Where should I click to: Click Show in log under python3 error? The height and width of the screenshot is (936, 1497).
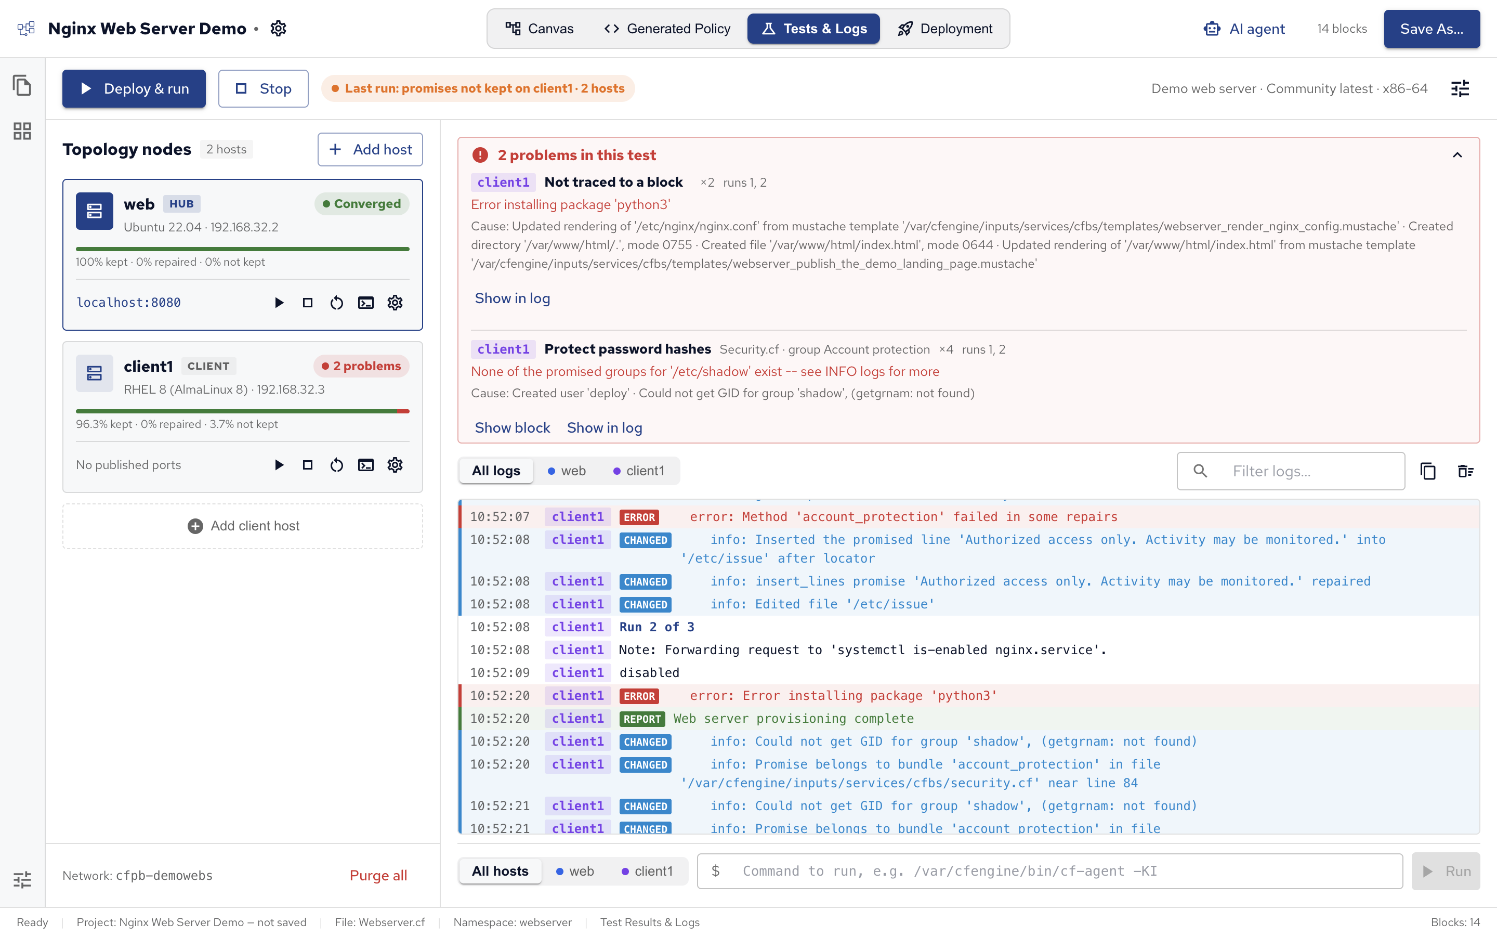pos(512,298)
